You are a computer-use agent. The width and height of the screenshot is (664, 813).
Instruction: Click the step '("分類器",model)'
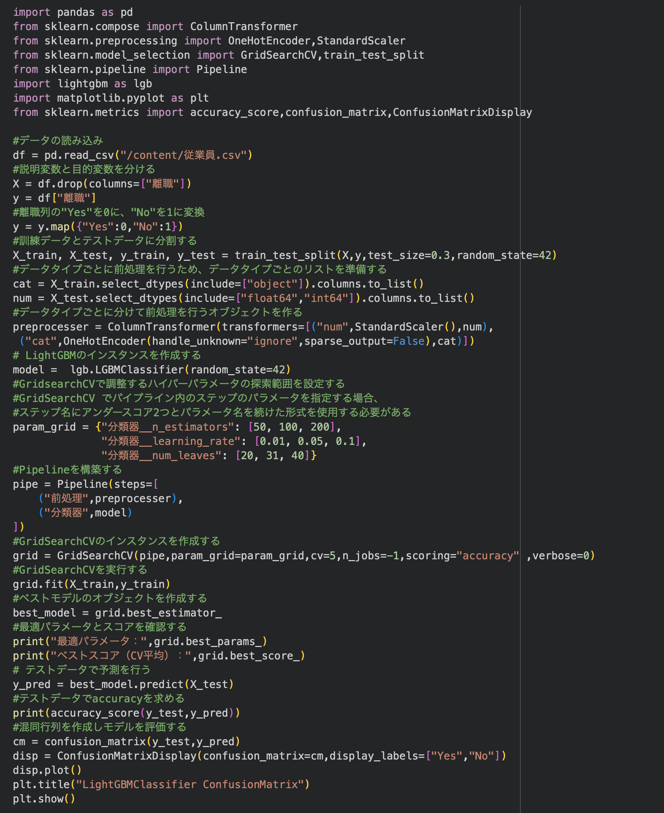tap(85, 513)
